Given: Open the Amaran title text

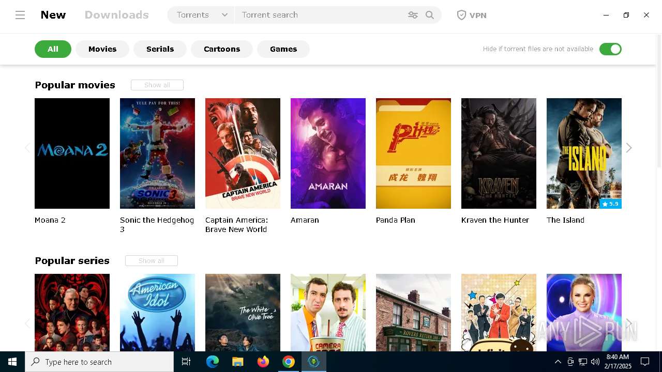Looking at the screenshot, I should (x=305, y=220).
